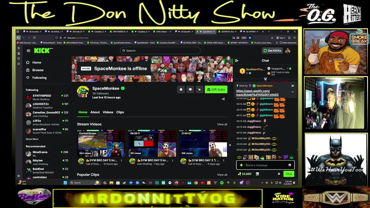Click View all for Popular Clips
370x208 pixels.
222,175
